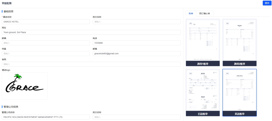The image size is (272, 121).
Task: Click the 英语账单 caption label
Action: pos(240,114)
